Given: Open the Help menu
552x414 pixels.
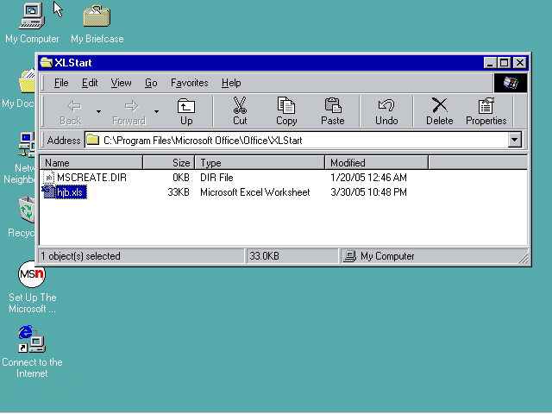Looking at the screenshot, I should (231, 83).
